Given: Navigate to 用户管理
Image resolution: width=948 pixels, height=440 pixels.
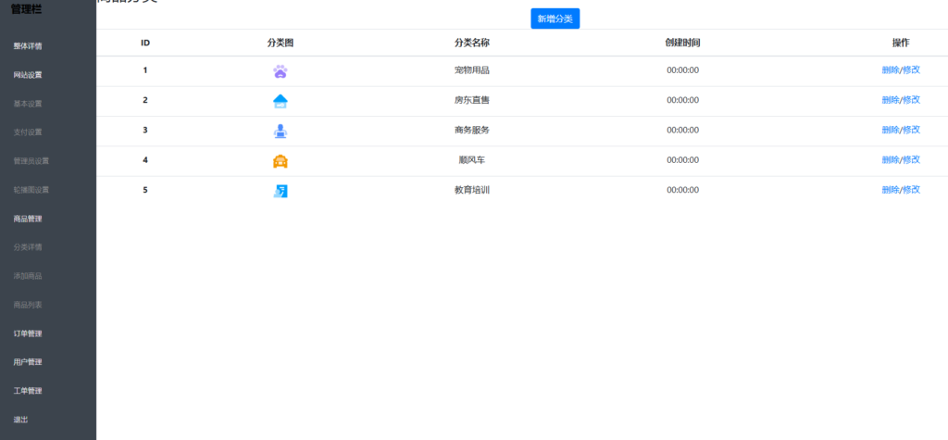Looking at the screenshot, I should pos(28,362).
